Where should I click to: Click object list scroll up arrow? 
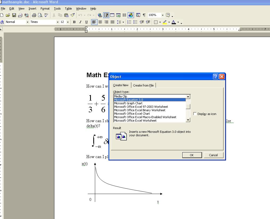tap(188, 97)
